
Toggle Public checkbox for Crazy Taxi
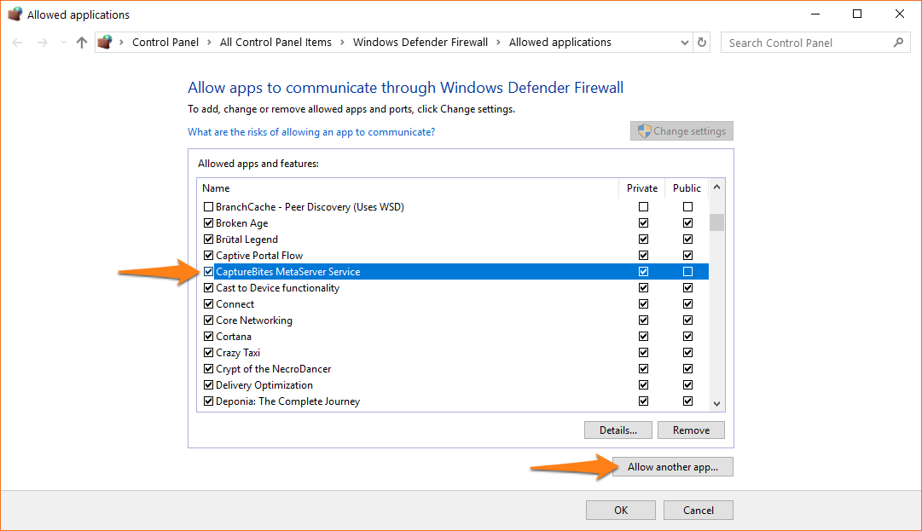687,352
